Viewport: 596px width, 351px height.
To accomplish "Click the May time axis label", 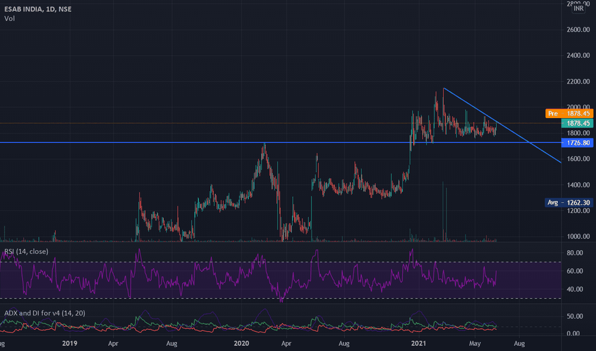I will [474, 343].
